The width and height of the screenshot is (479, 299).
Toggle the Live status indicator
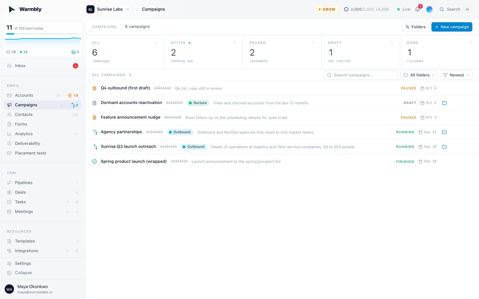pos(403,9)
